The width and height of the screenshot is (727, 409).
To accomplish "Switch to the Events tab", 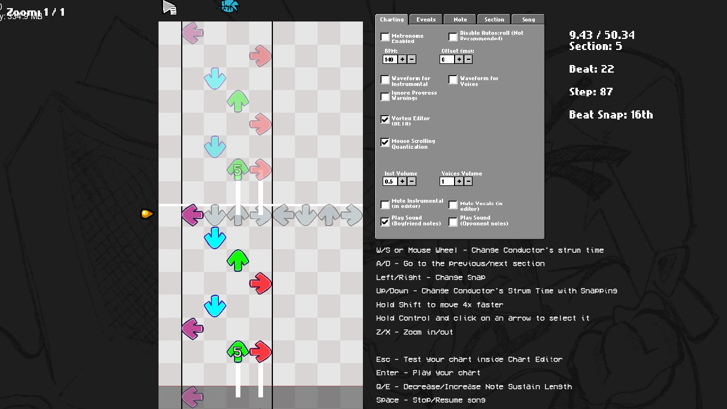I will tap(426, 20).
